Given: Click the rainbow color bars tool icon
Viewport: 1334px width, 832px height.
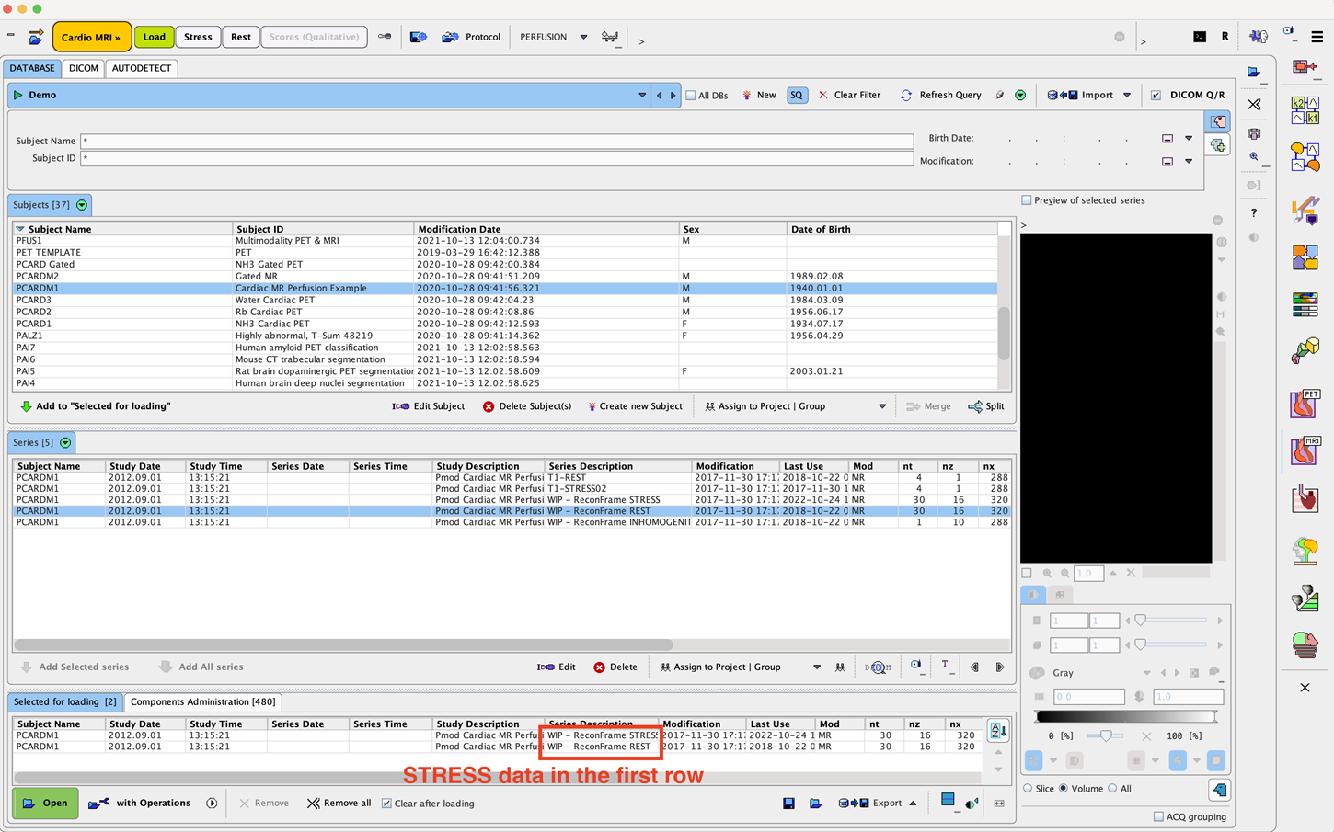Looking at the screenshot, I should coord(1305,304).
